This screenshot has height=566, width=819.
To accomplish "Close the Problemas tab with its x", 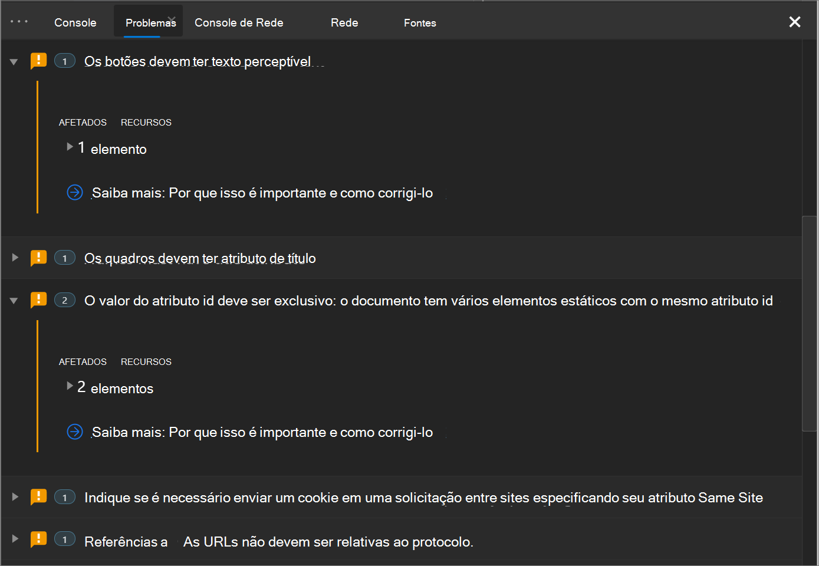I will [x=172, y=19].
